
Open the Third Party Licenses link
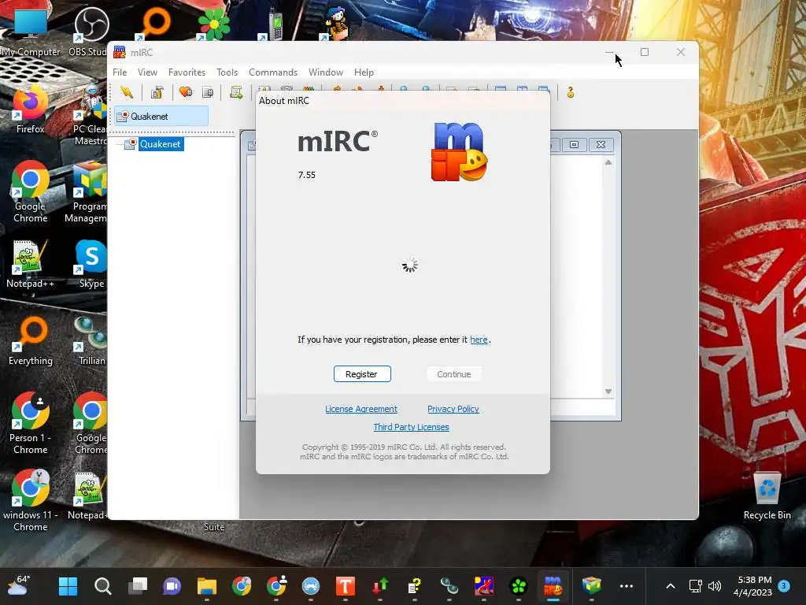tap(411, 427)
